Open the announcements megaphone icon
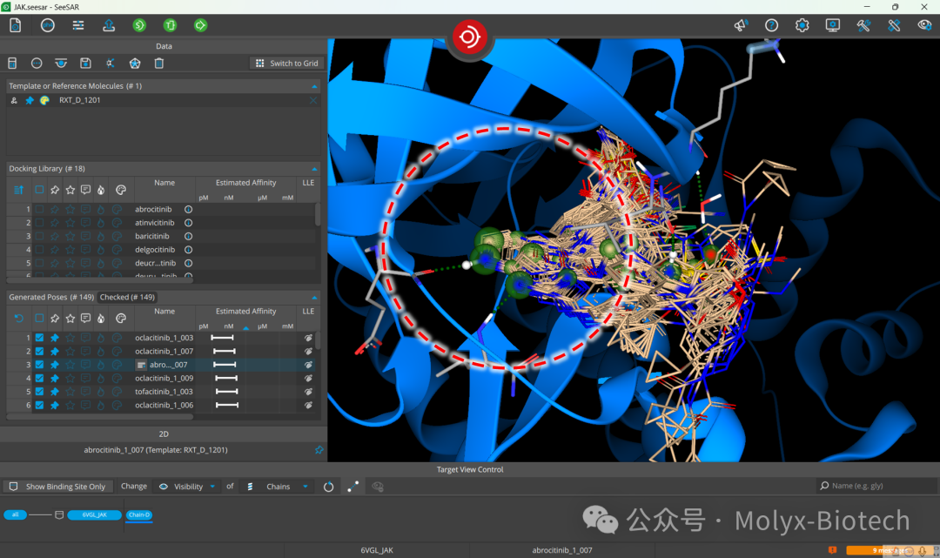This screenshot has width=940, height=558. tap(741, 25)
